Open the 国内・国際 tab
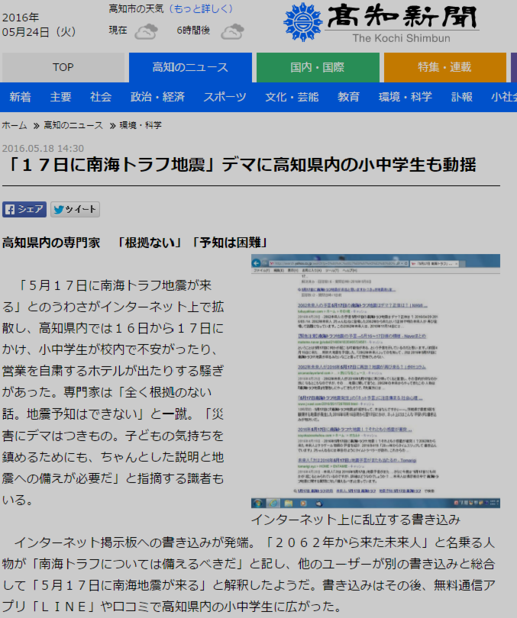Viewport: 517px width, 618px height. 317,67
